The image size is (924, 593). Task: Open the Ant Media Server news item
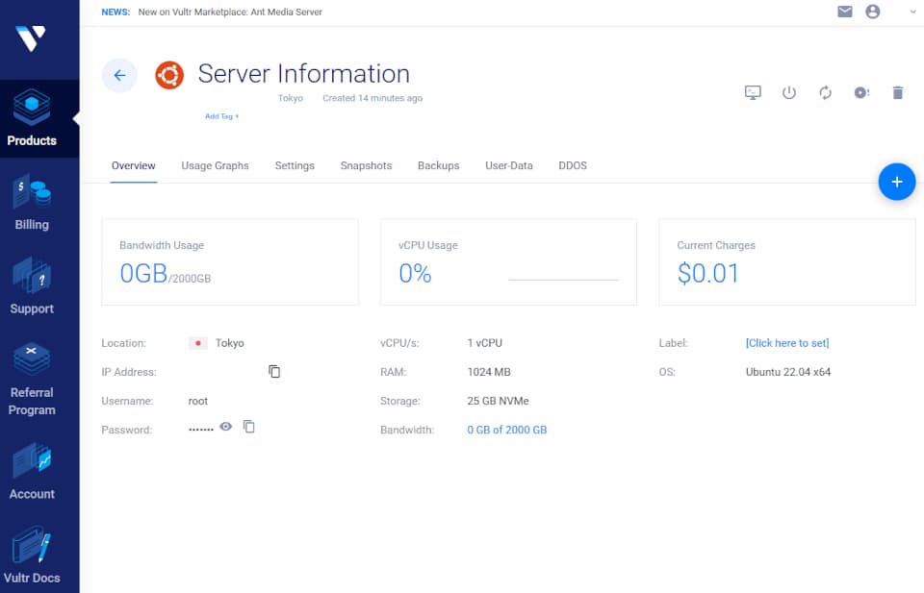[x=230, y=12]
